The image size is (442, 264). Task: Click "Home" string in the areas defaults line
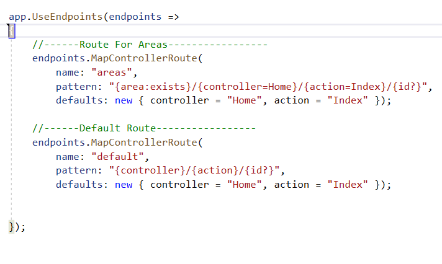click(245, 100)
